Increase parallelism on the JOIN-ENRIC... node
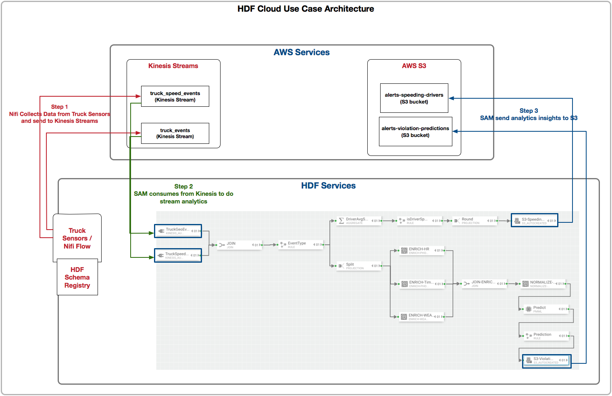The height and width of the screenshot is (396, 612). click(x=505, y=284)
